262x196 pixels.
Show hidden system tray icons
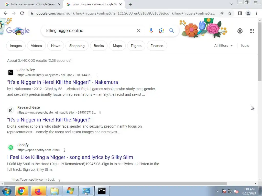coord(217,191)
